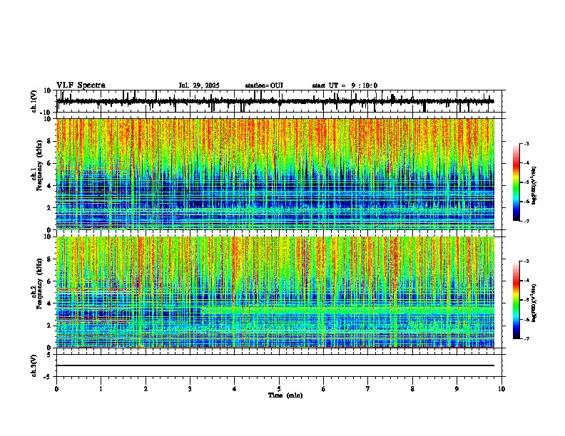Click time axis tick label 7
Image resolution: width=565 pixels, height=436 pixels.
coord(368,389)
